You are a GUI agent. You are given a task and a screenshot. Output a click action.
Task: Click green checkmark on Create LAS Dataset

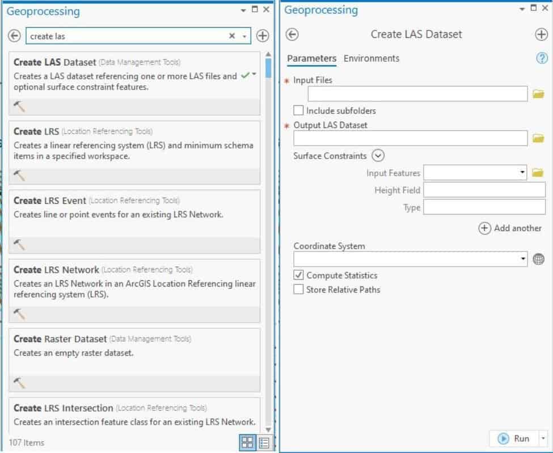(x=245, y=75)
